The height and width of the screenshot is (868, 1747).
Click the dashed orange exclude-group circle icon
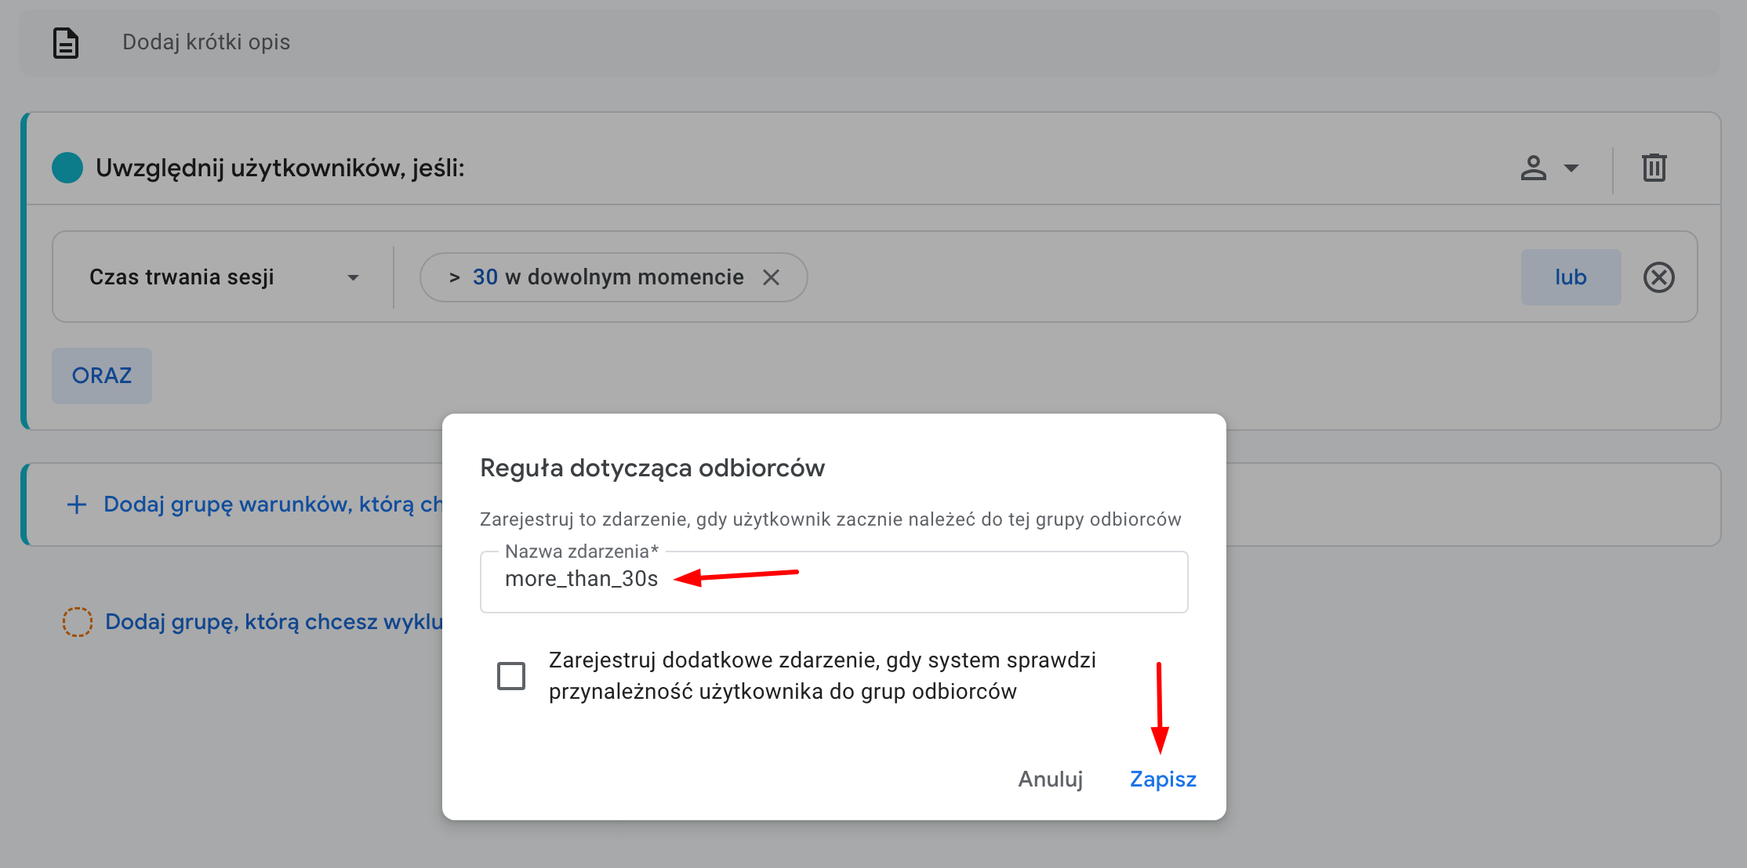coord(78,622)
